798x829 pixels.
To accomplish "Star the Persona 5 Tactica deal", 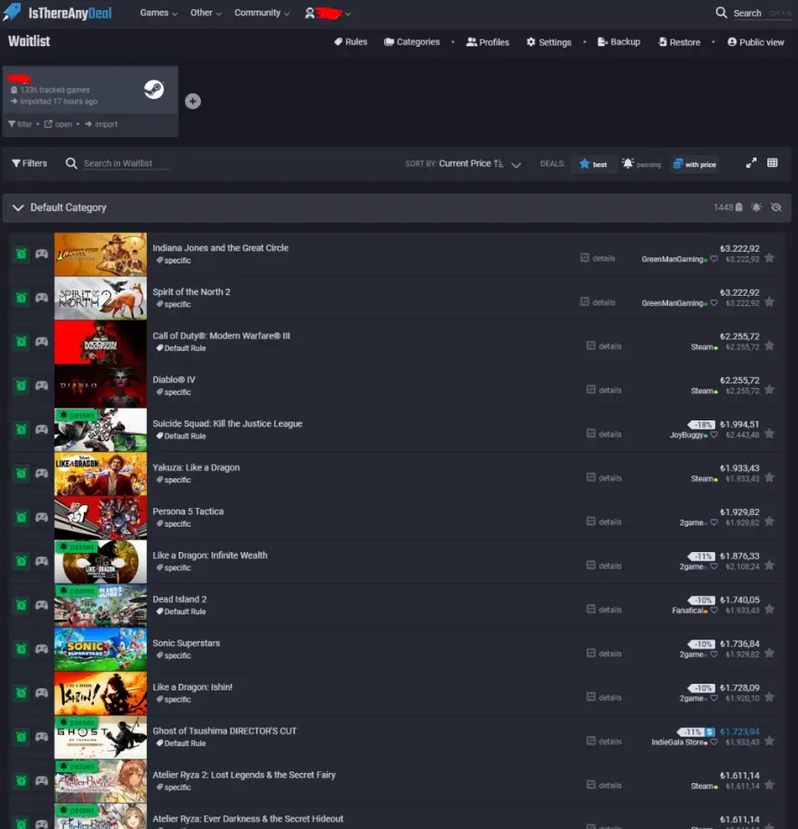I will tap(769, 521).
